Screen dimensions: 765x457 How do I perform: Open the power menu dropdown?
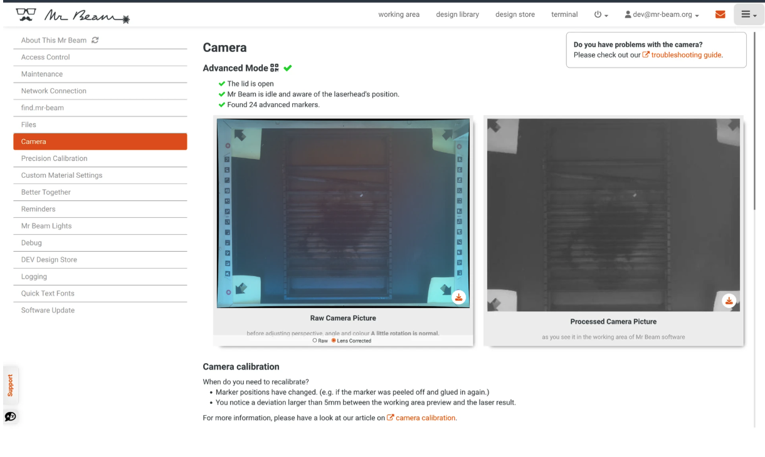[x=601, y=15]
